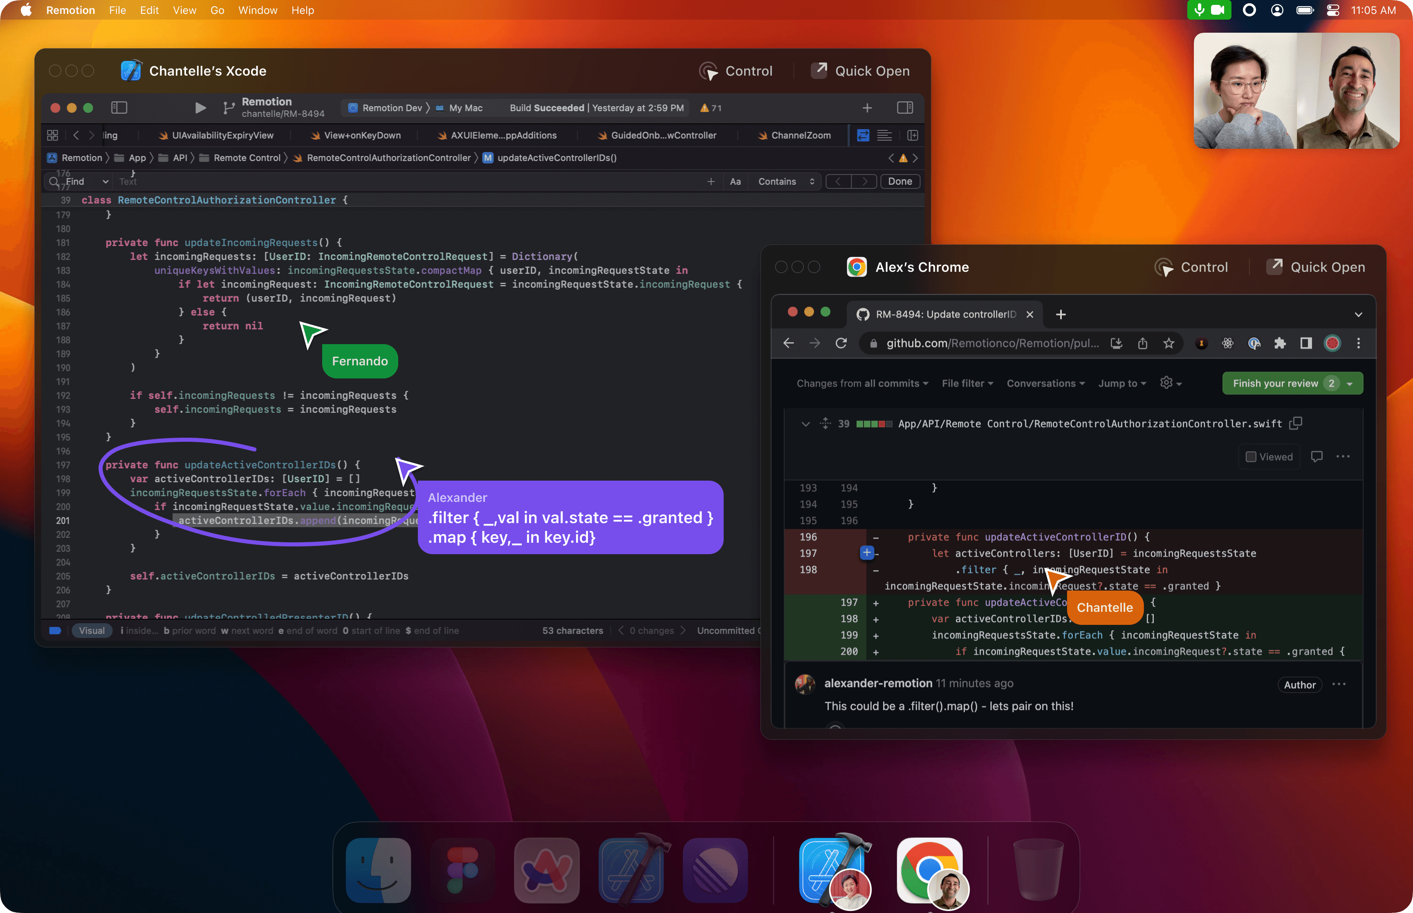Viewport: 1413px width, 913px height.
Task: Open the File filter dropdown
Action: click(967, 384)
